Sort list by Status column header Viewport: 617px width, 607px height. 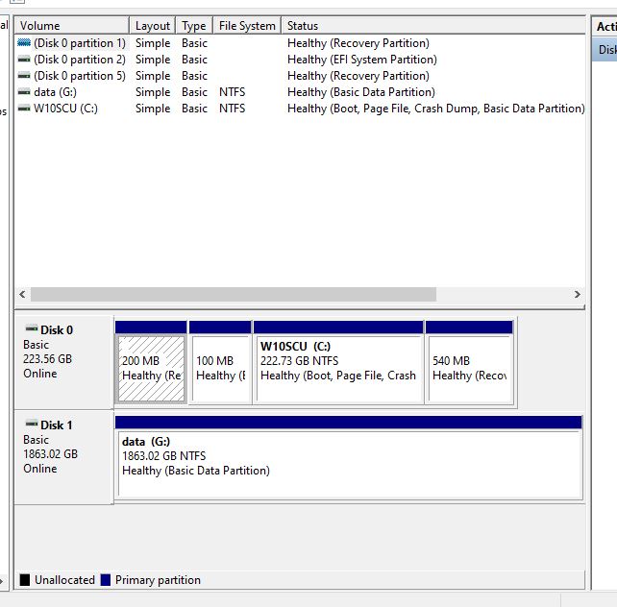point(432,26)
